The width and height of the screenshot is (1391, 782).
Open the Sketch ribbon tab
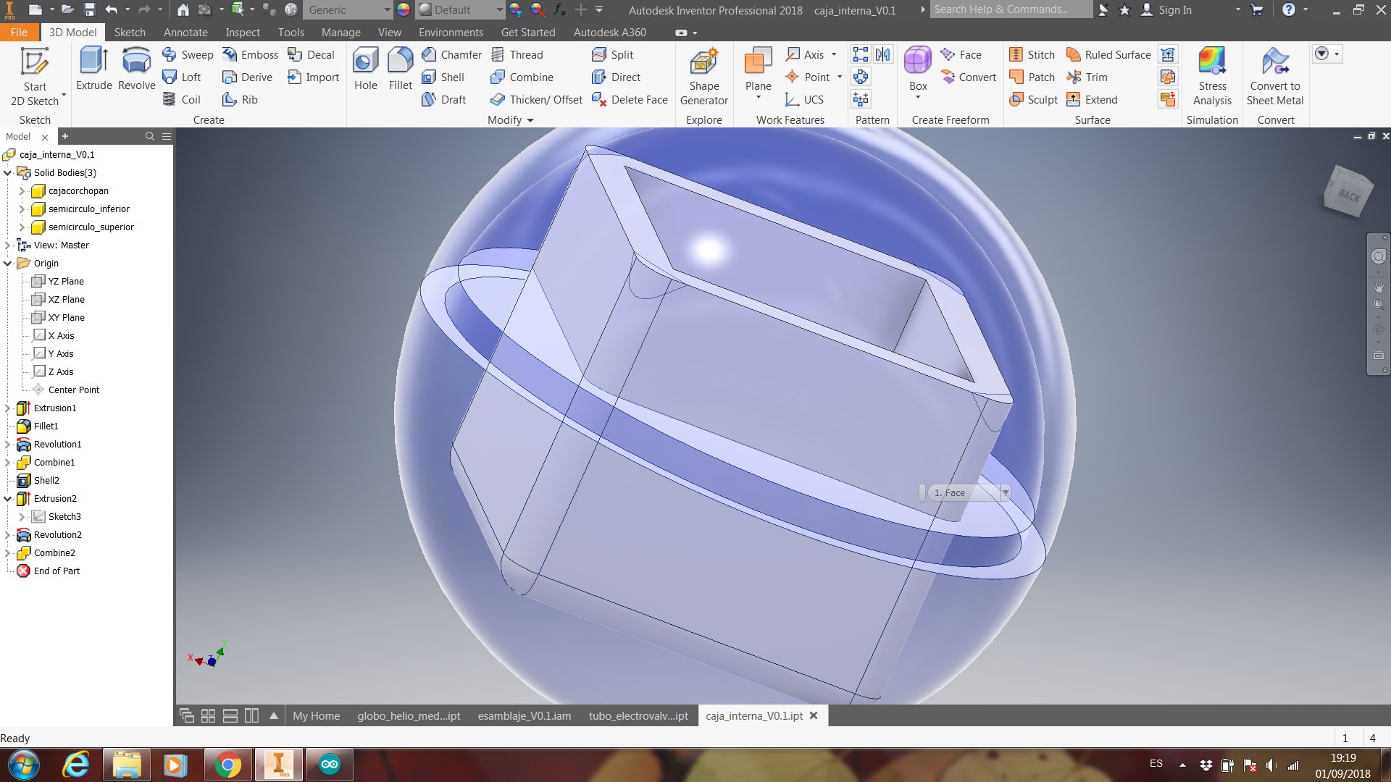tap(130, 33)
